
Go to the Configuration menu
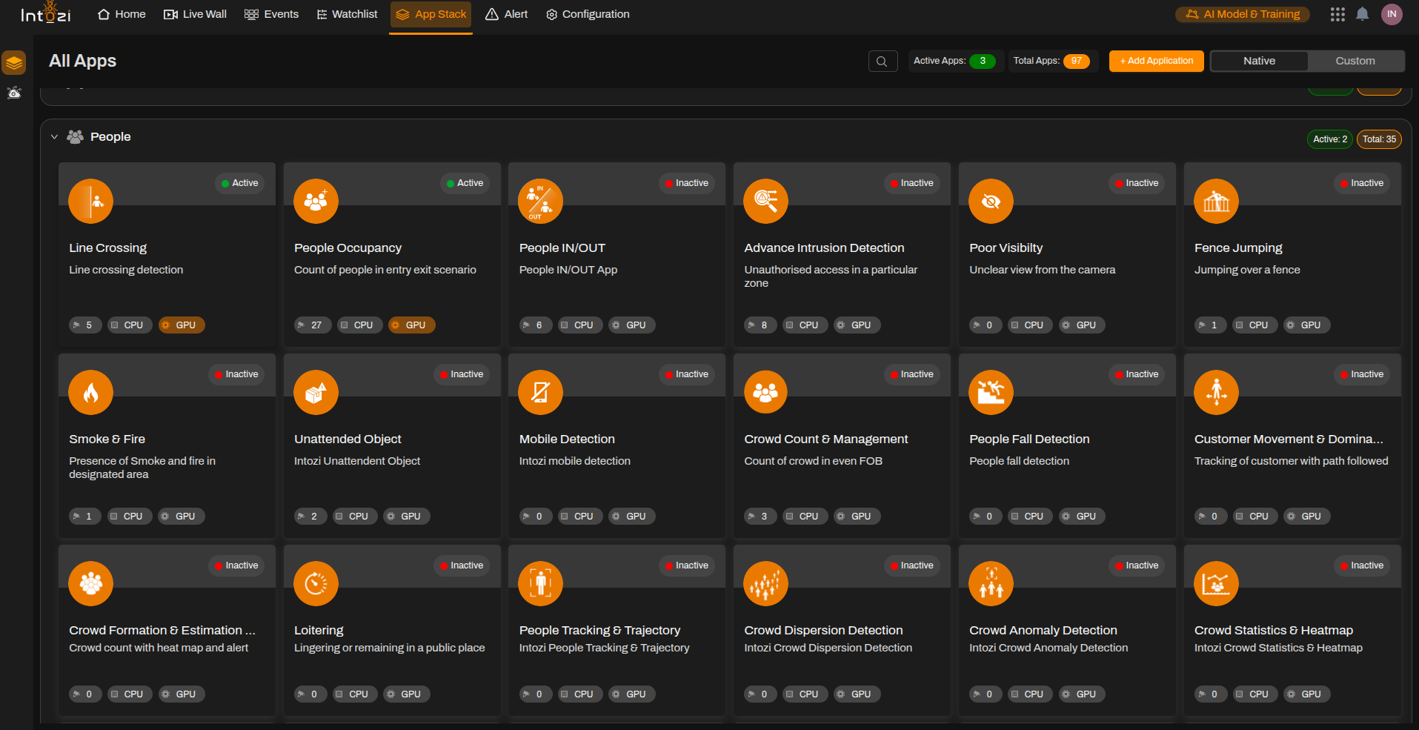pyautogui.click(x=588, y=14)
